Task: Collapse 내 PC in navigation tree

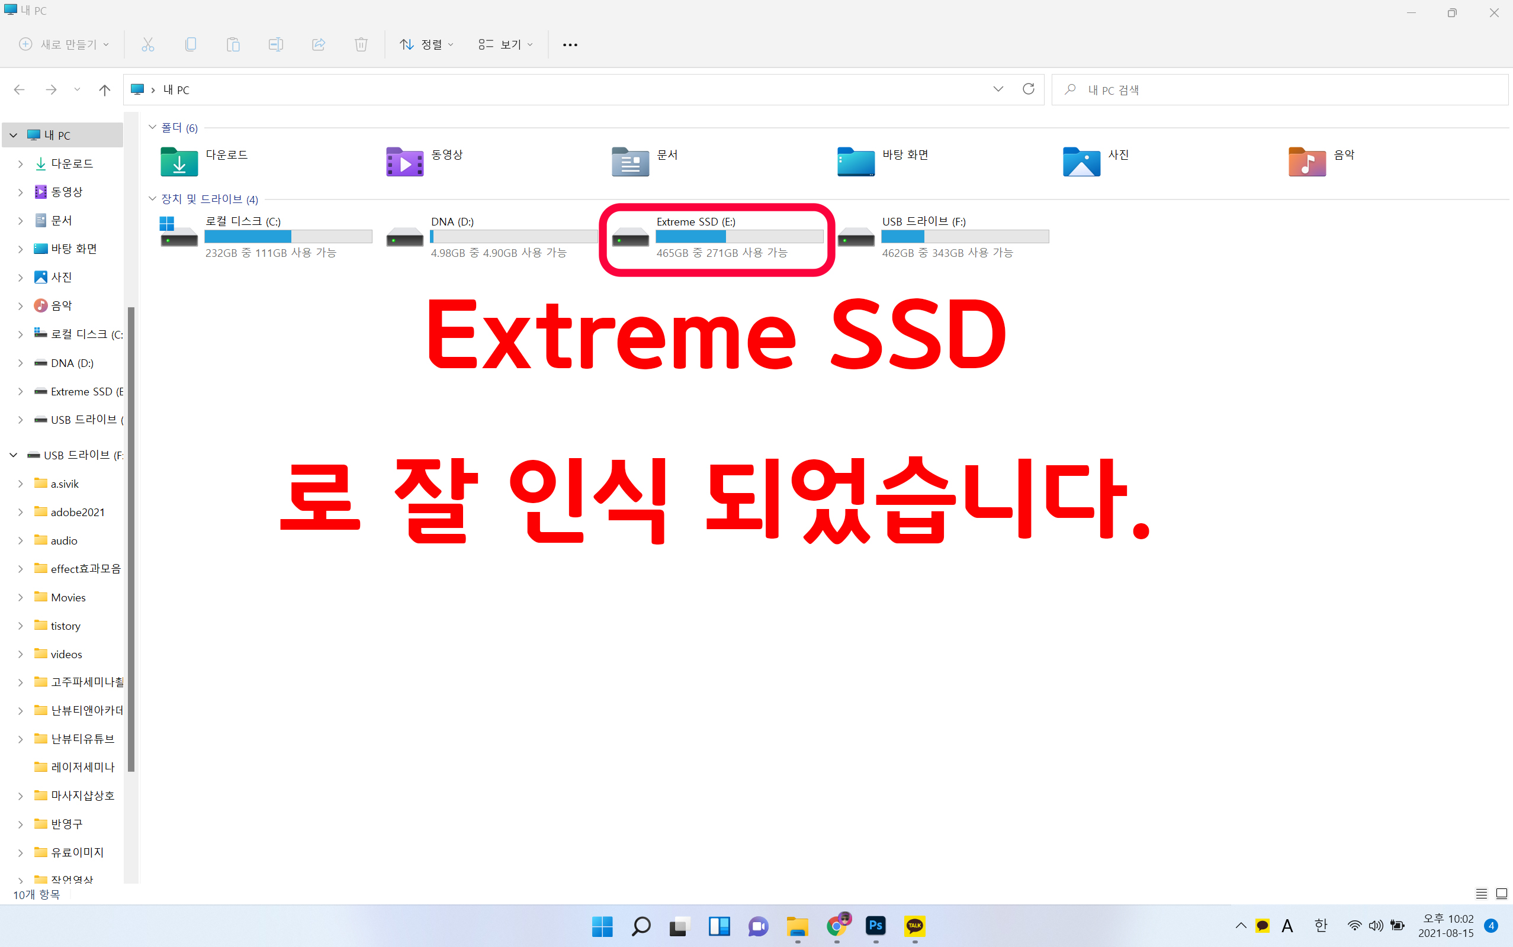Action: coord(13,136)
